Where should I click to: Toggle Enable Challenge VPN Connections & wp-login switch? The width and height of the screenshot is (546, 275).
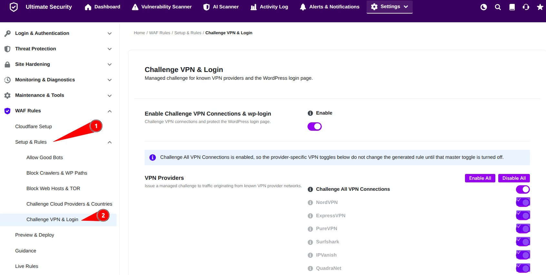315,127
